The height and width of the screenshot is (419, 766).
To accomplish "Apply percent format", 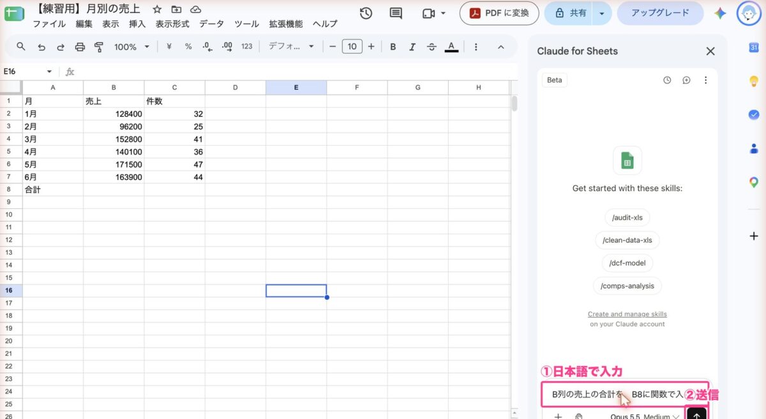I will pyautogui.click(x=188, y=47).
